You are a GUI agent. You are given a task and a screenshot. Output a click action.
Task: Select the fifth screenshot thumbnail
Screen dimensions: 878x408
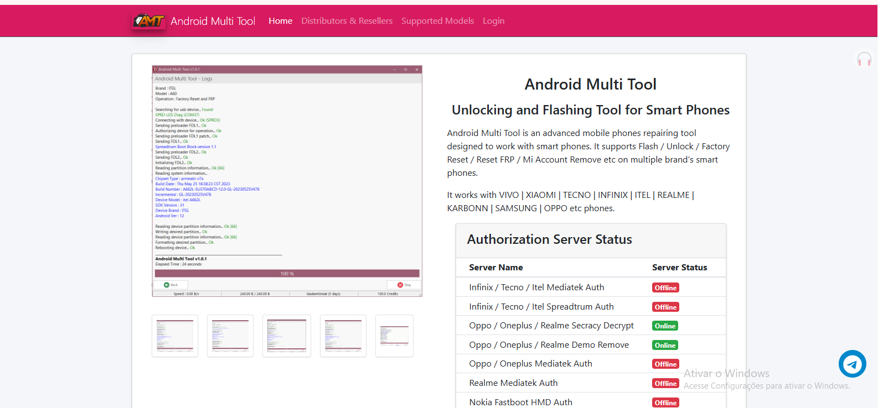[x=395, y=336]
